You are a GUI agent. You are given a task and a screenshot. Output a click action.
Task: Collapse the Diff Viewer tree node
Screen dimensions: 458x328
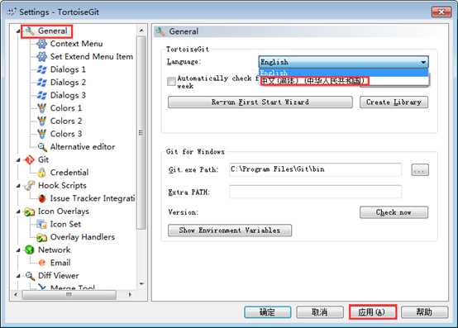tap(18, 276)
